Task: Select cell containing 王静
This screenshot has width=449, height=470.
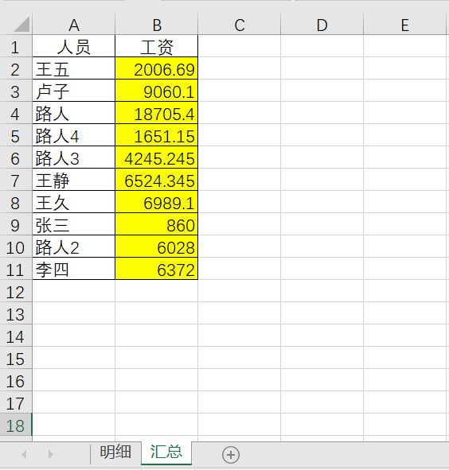Action: (74, 181)
